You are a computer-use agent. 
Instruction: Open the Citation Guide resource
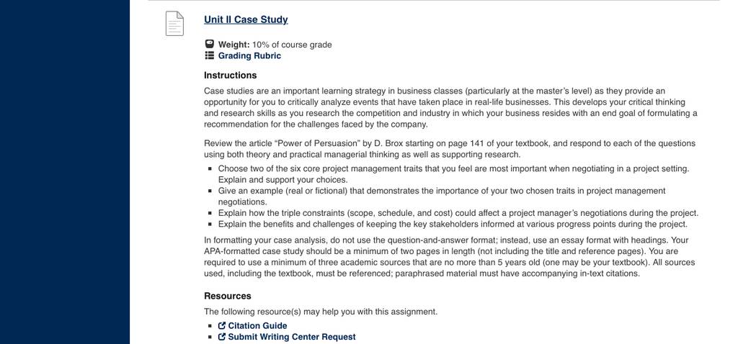point(257,326)
